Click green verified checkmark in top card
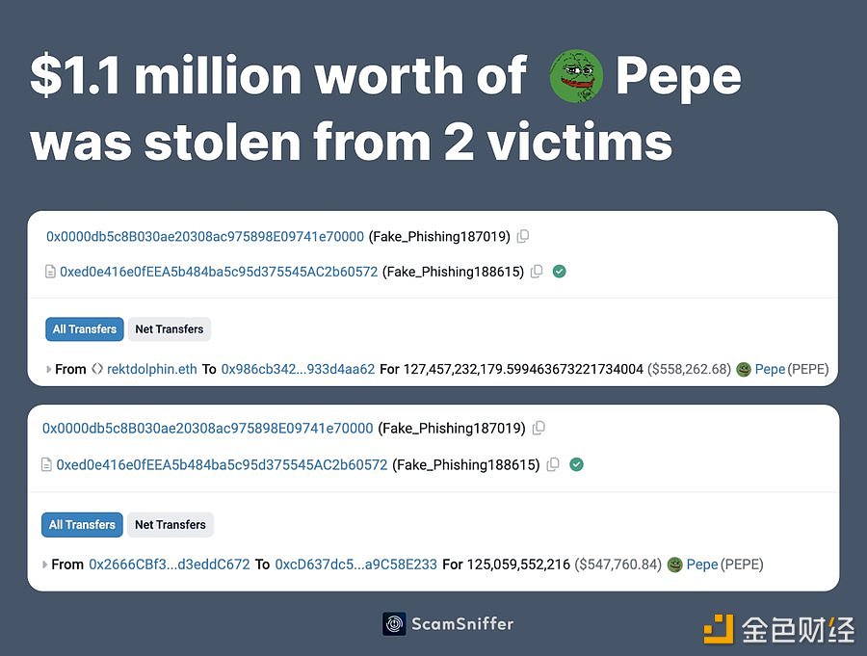Image resolution: width=867 pixels, height=656 pixels. [559, 272]
